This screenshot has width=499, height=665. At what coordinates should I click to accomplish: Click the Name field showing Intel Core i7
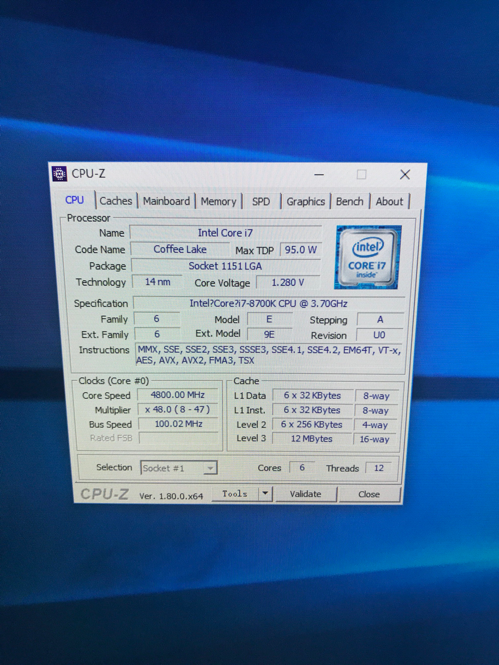point(226,233)
